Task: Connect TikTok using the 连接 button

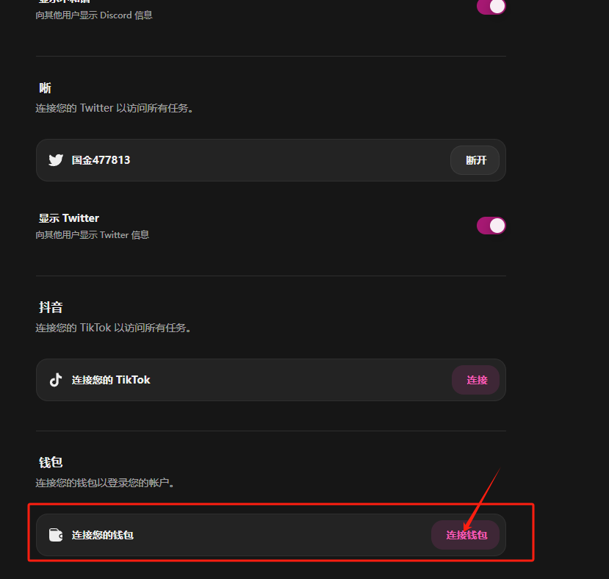Action: click(x=475, y=380)
